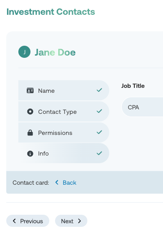Image resolution: width=163 pixels, height=234 pixels.
Task: Click the Jane Doe contact name heading
Action: click(x=55, y=52)
